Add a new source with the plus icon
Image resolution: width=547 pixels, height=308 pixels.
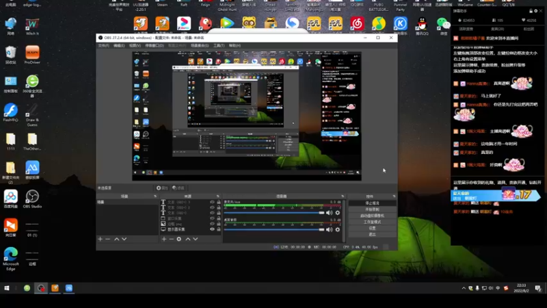[x=164, y=239]
